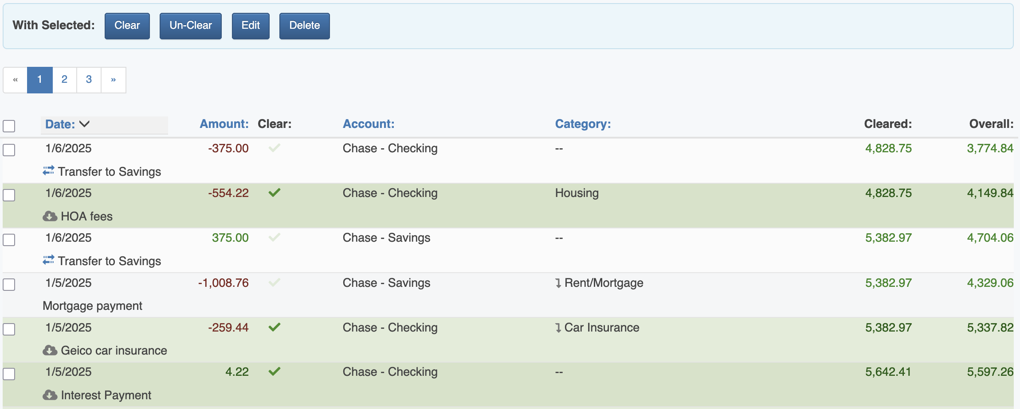Click the transfer arrows icon on Chase Savings transfer
The image size is (1020, 409).
(x=48, y=260)
